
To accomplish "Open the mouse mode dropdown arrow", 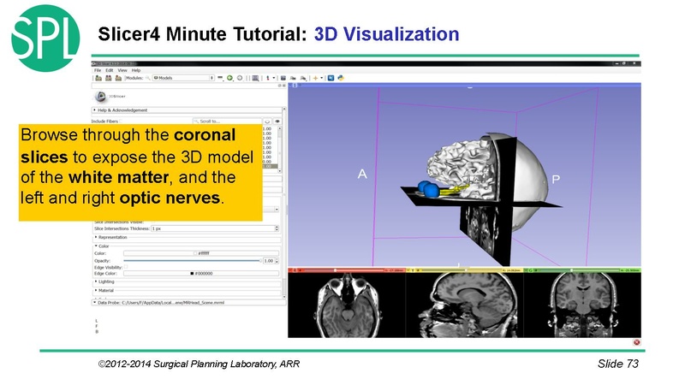I will [x=274, y=78].
